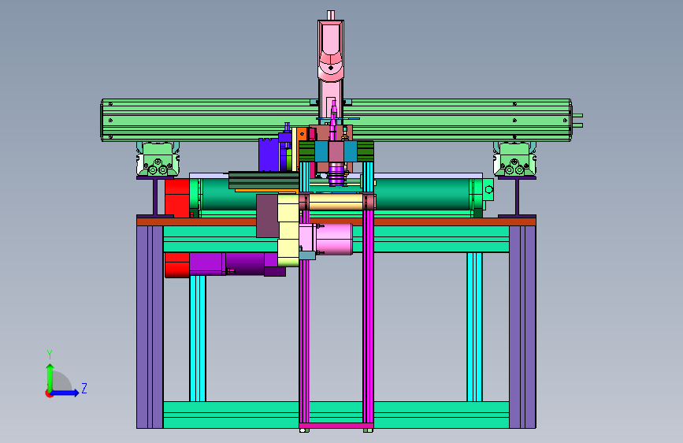Select the dark ribbed extrusion above the green cylinder

(264, 180)
